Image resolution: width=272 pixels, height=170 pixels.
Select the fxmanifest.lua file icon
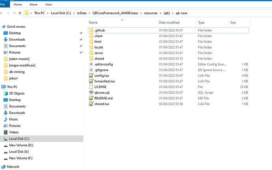point(91,81)
